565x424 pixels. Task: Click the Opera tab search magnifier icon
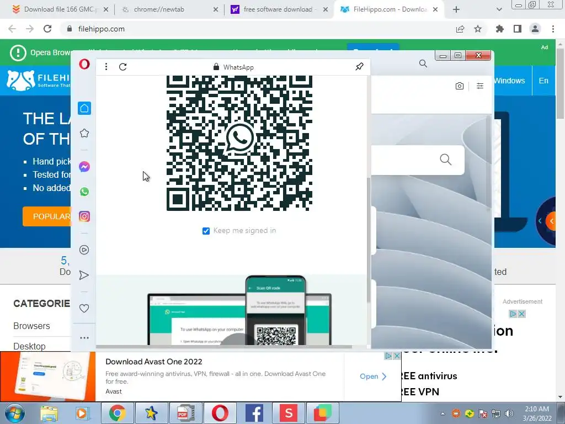(423, 64)
